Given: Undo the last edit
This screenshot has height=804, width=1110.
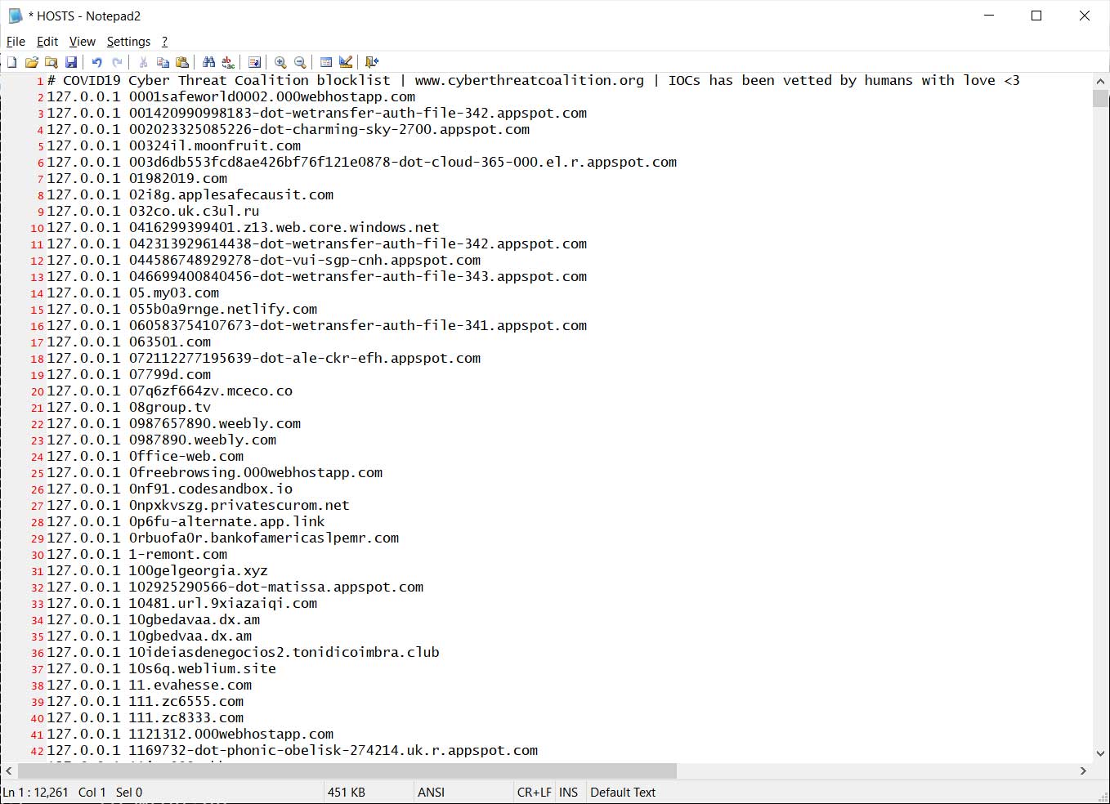Looking at the screenshot, I should point(96,62).
